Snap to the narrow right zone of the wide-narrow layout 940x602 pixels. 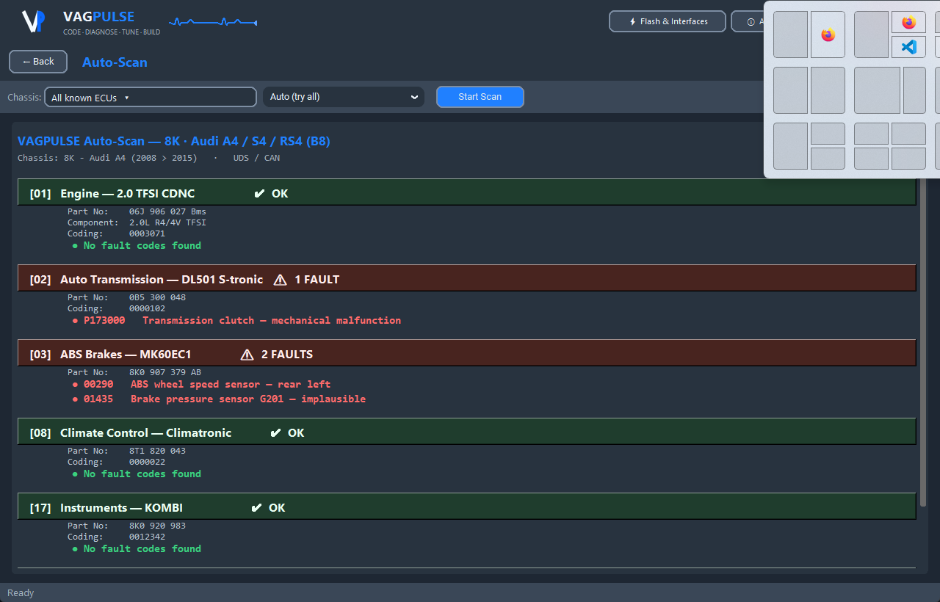[x=914, y=90]
